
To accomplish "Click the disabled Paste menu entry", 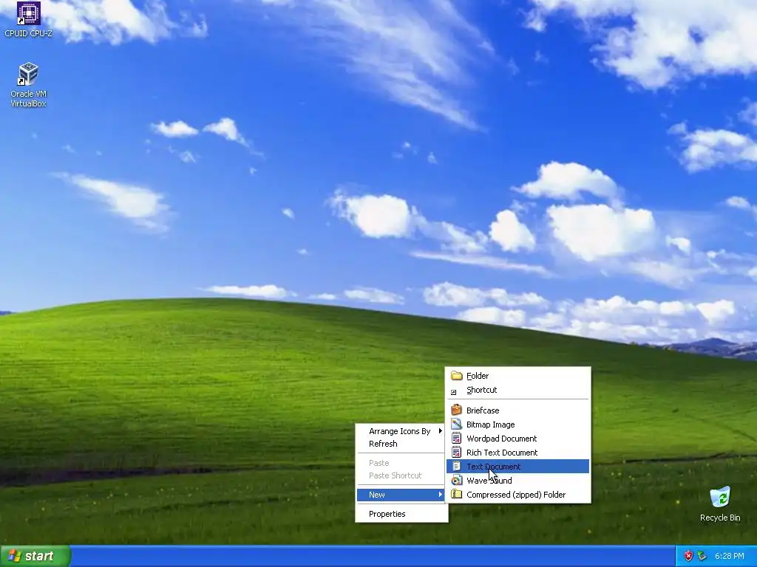I will pyautogui.click(x=400, y=463).
